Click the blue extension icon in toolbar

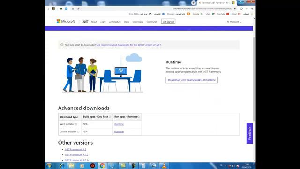coord(66,8)
